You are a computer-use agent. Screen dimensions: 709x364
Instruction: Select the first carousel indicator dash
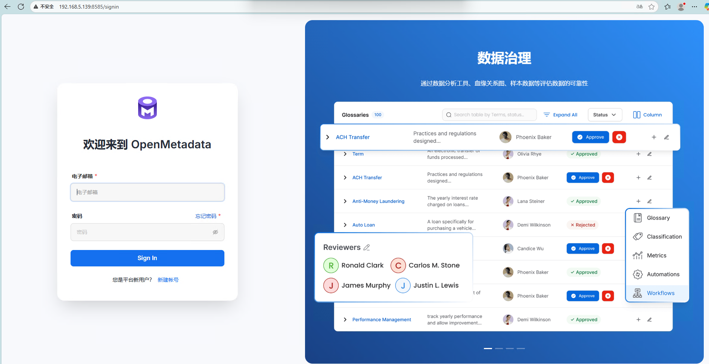pyautogui.click(x=488, y=348)
